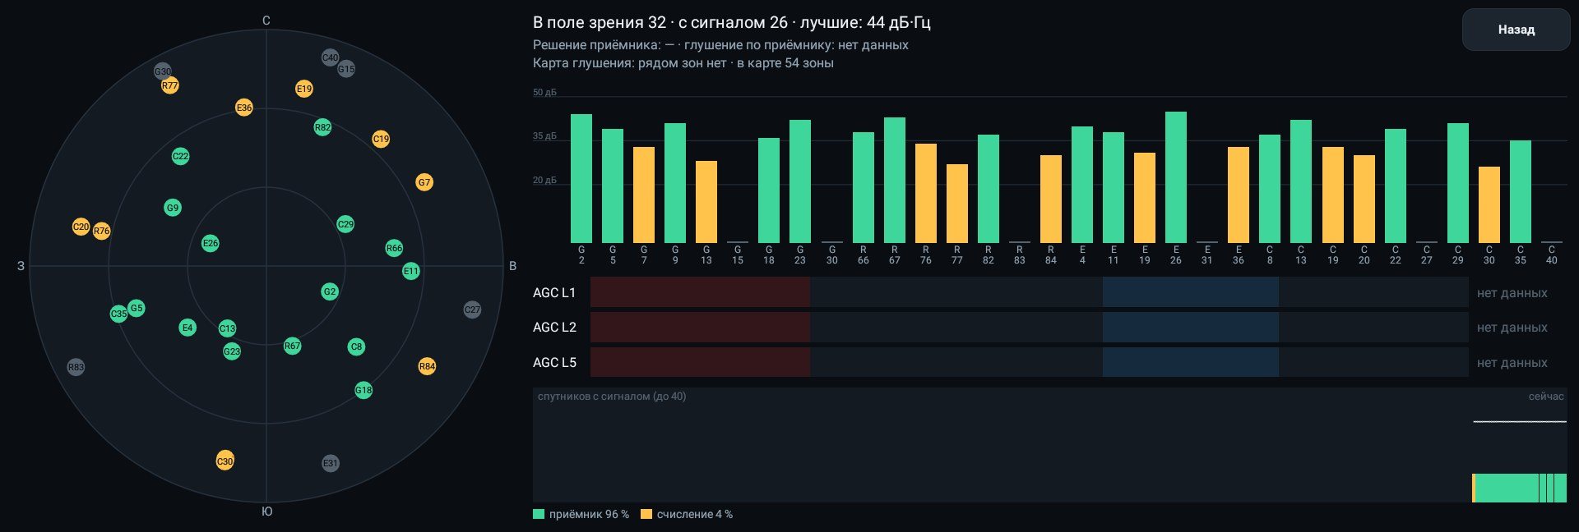Click the R 84 yellow signal bar
The height and width of the screenshot is (532, 1579).
[x=1051, y=199]
